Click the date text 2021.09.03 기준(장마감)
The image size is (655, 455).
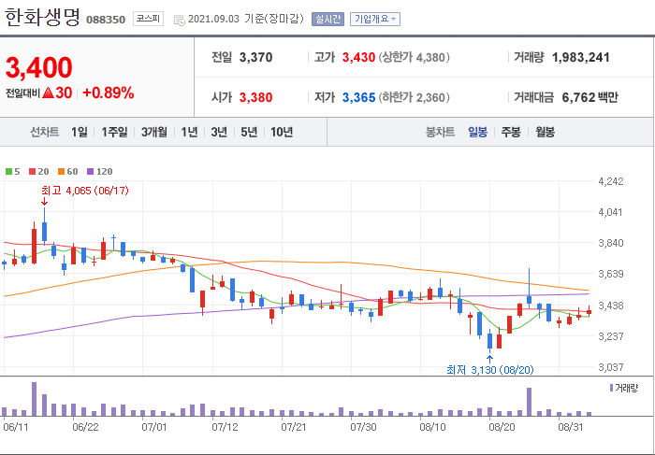245,20
